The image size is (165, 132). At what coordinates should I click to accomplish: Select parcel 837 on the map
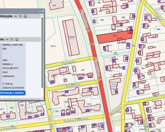tap(83, 70)
